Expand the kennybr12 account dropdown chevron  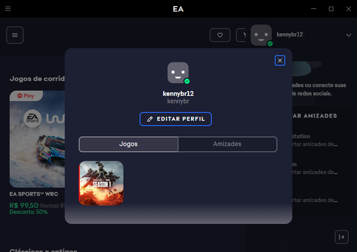tap(348, 35)
